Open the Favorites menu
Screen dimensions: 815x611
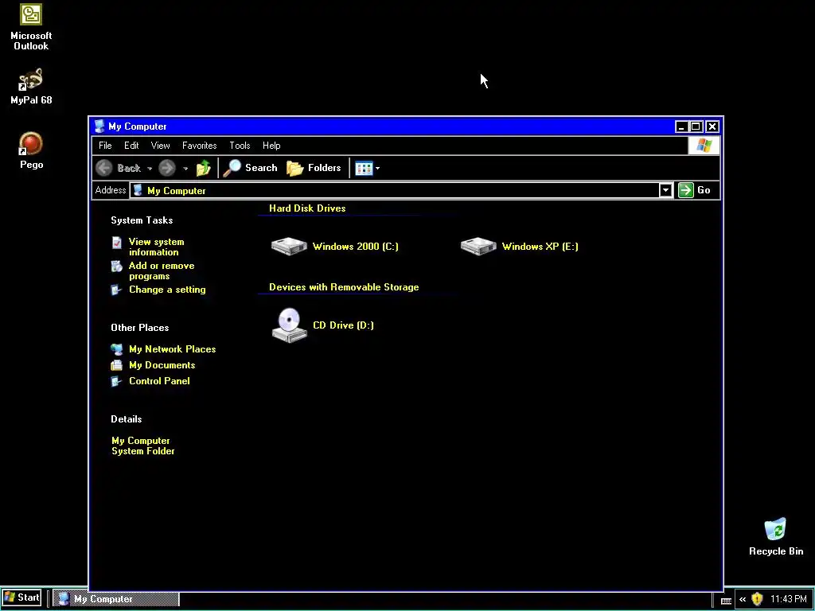coord(199,146)
